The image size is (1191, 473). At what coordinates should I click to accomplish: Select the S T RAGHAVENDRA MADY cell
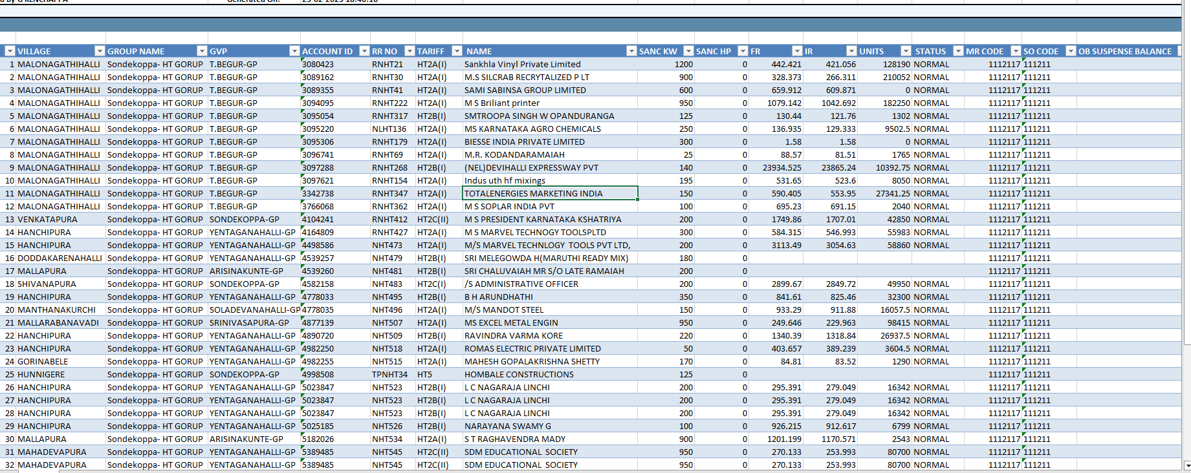click(550, 439)
